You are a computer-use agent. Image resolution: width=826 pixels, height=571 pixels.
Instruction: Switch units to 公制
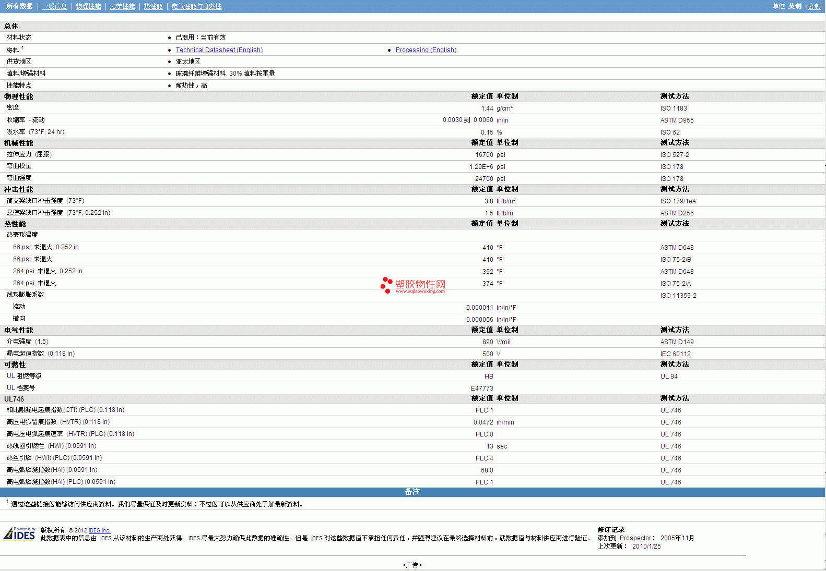click(x=814, y=6)
